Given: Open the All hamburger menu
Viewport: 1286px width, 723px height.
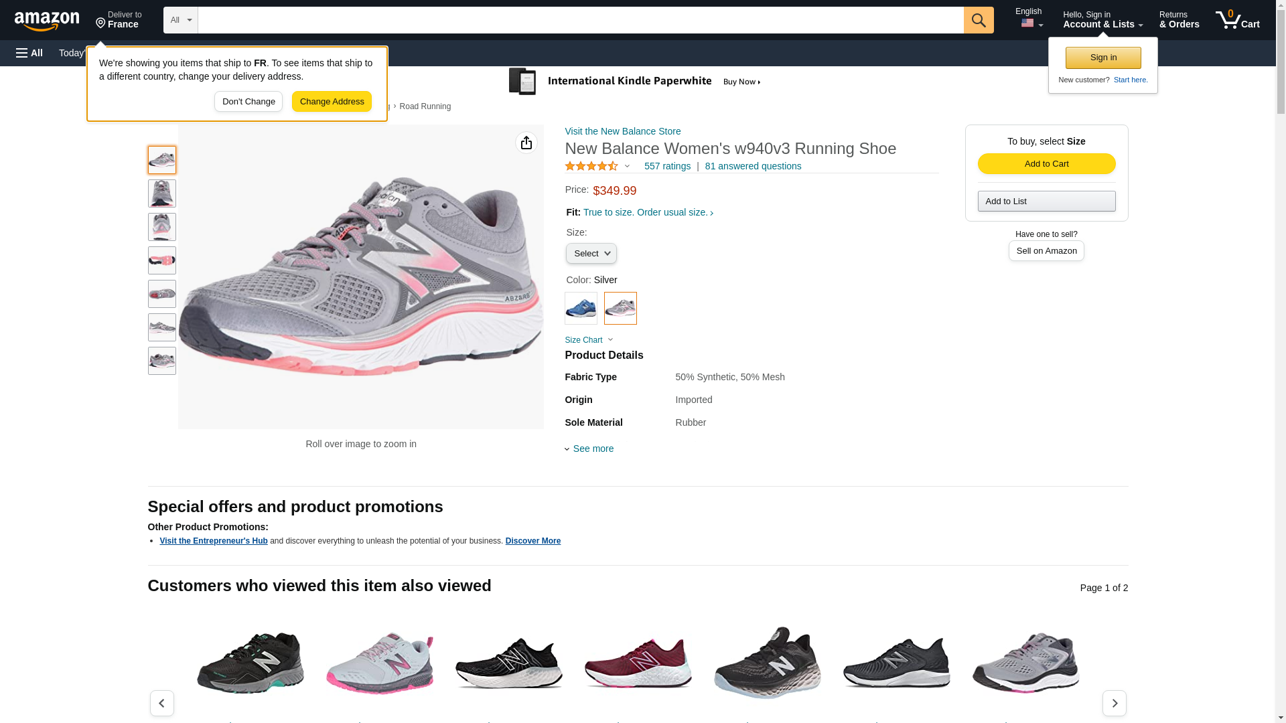Looking at the screenshot, I should coord(29,53).
